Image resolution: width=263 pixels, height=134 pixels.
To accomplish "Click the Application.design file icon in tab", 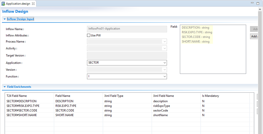I will coord(4,4).
